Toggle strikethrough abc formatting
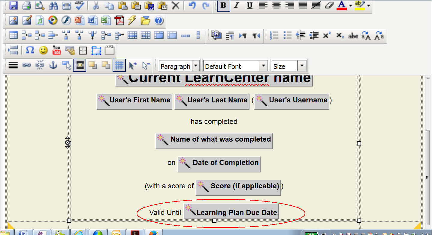Viewport: 432px width, 235px height. [353, 35]
